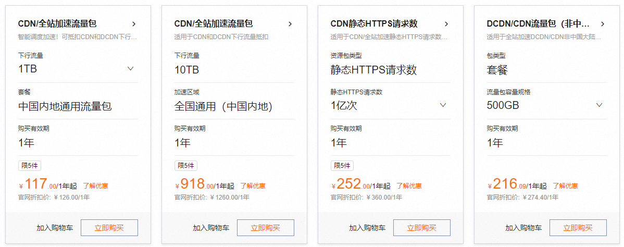
Task: Click 了解优惠 next to ¥216.09 price
Action: tap(565, 186)
